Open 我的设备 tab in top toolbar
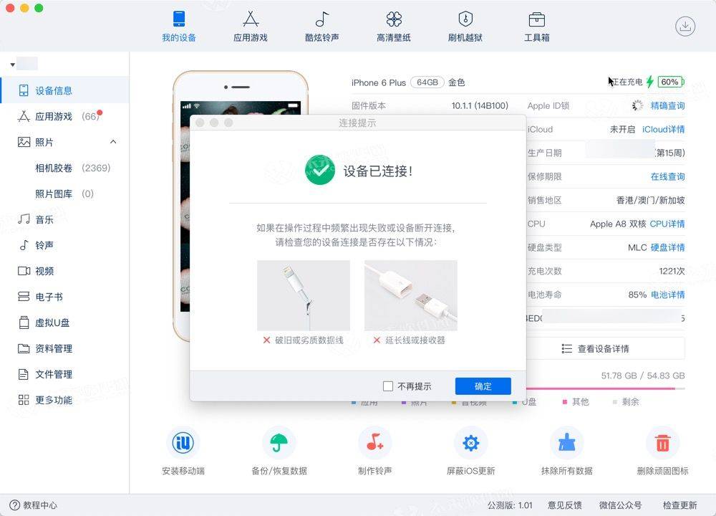Viewport: 716px width, 516px height. (x=179, y=26)
